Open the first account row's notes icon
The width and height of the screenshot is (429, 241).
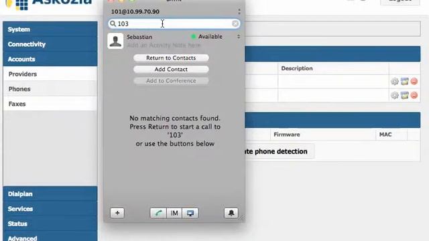coord(405,81)
